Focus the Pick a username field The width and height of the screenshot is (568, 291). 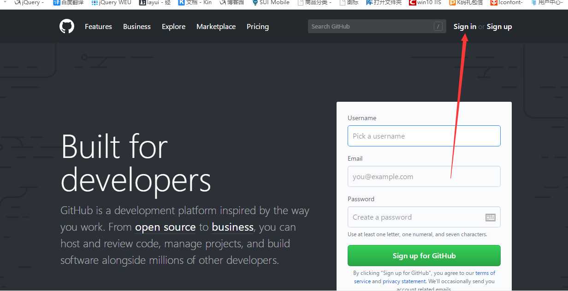click(x=424, y=136)
